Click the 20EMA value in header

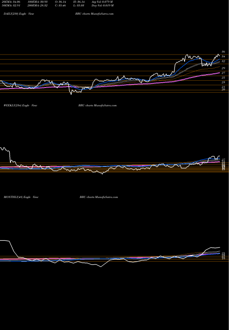(x=12, y=2)
